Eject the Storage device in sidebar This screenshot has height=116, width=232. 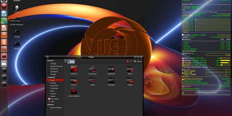click(62, 74)
